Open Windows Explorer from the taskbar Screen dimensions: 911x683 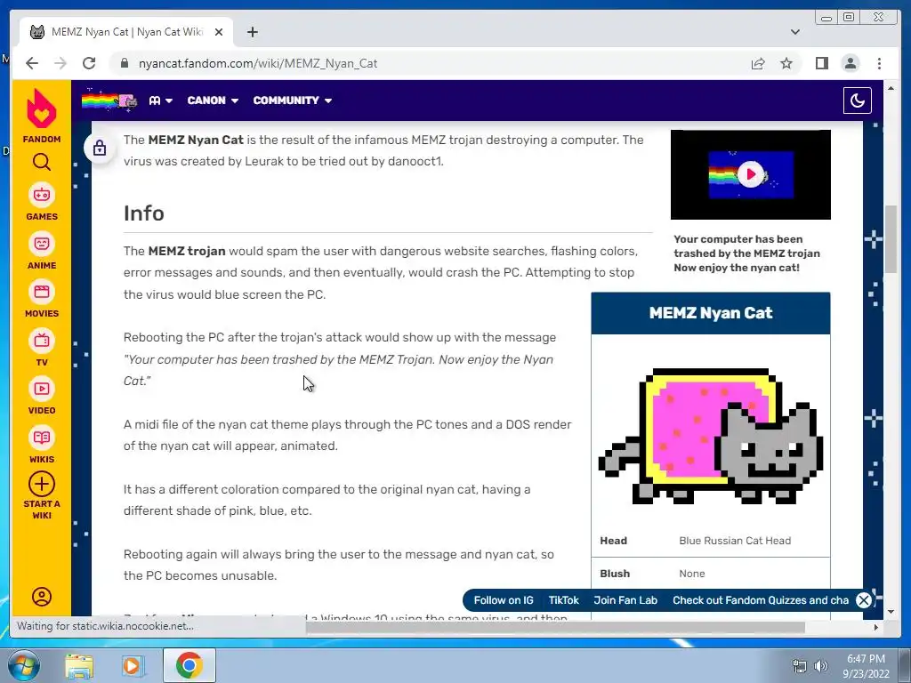tap(79, 665)
